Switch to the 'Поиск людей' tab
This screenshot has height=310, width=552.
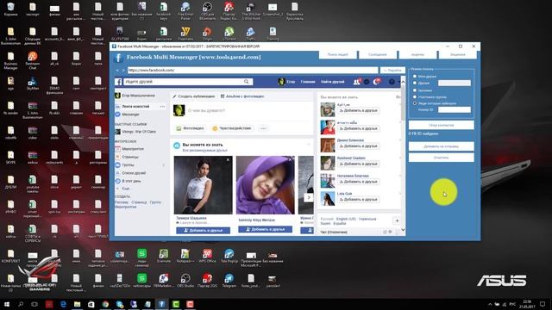(x=338, y=54)
